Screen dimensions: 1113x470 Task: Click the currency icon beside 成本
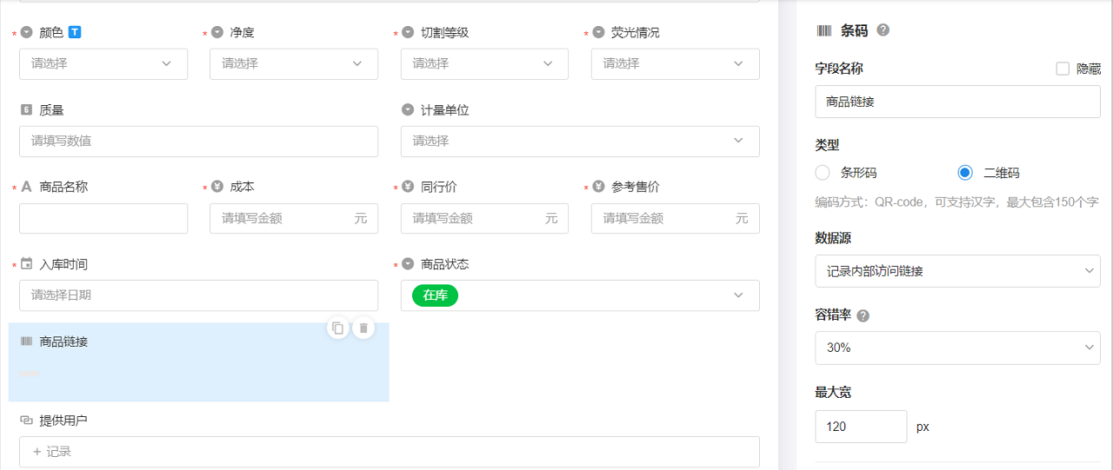click(x=217, y=186)
